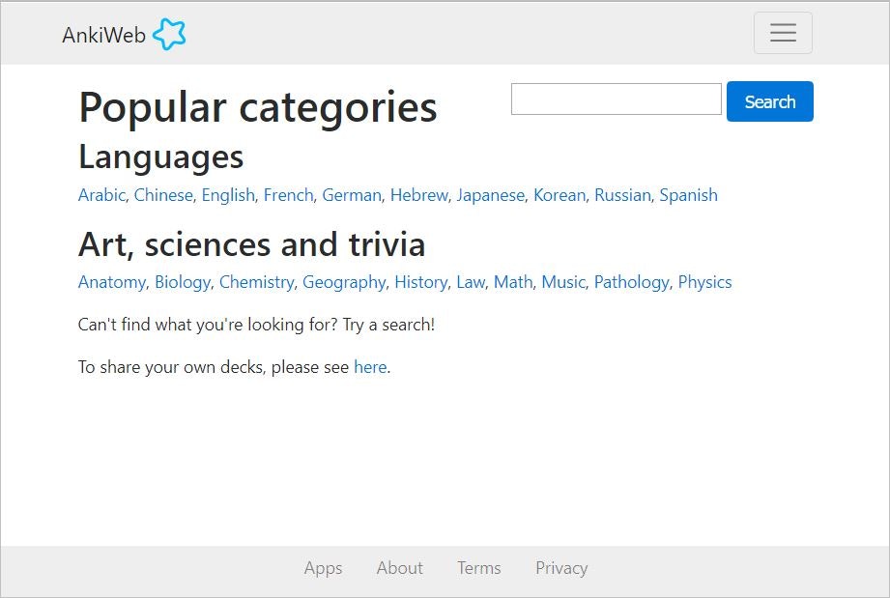The image size is (890, 598).
Task: Open the Arabic language category
Action: [x=101, y=195]
